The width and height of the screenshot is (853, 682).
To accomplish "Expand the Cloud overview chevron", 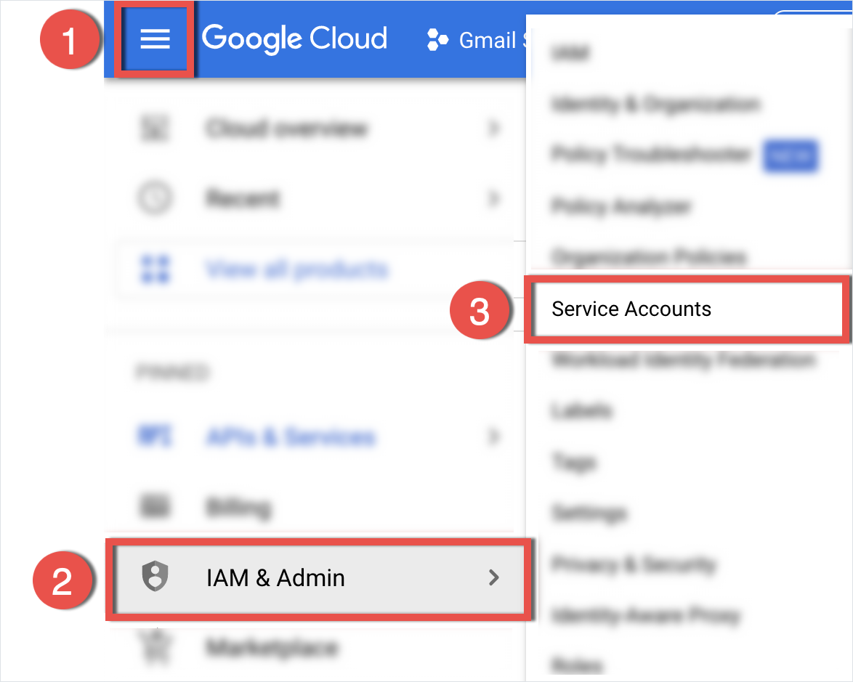I will [x=493, y=129].
